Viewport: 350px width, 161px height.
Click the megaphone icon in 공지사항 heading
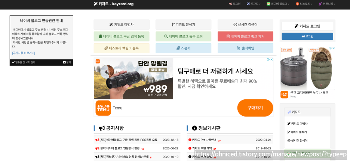tap(102, 128)
